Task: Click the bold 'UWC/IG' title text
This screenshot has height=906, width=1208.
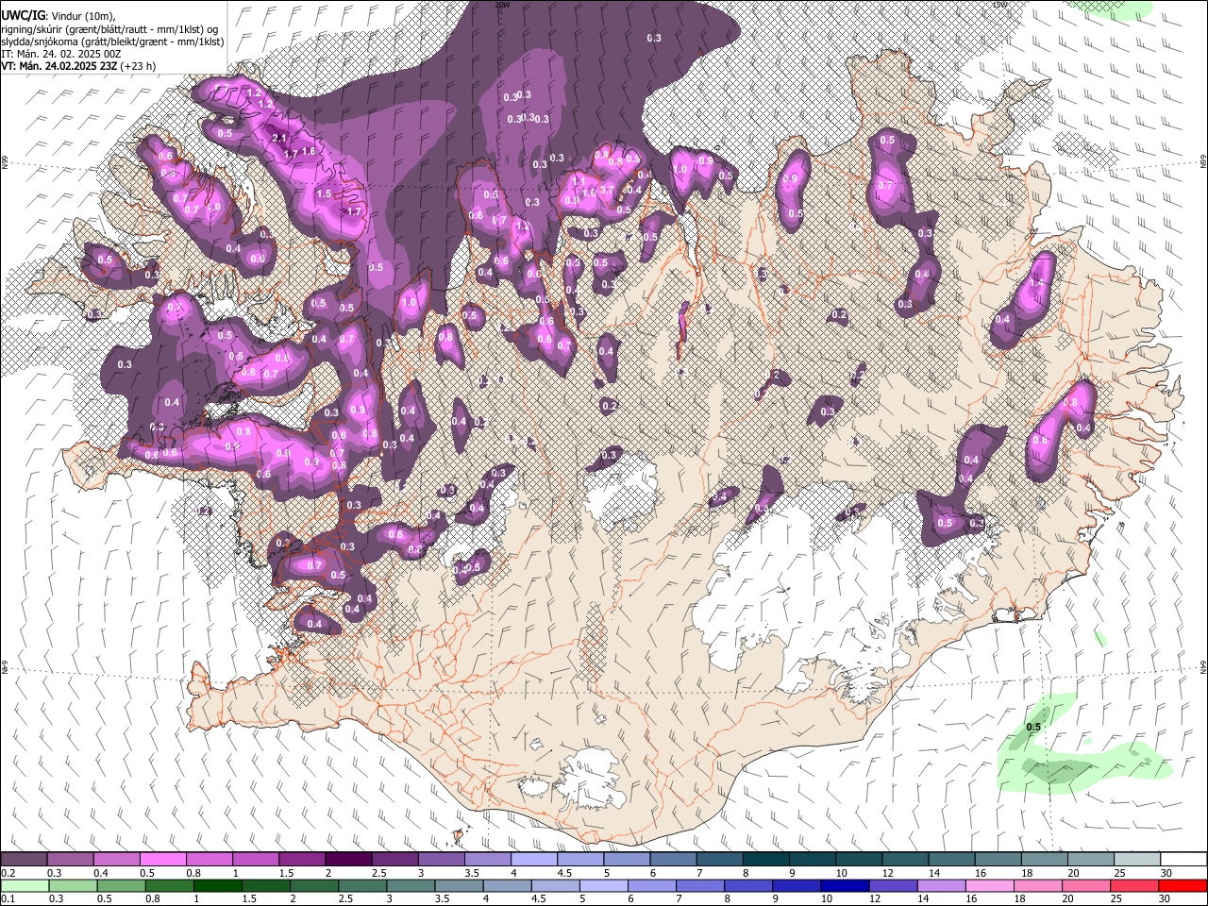Action: point(23,15)
